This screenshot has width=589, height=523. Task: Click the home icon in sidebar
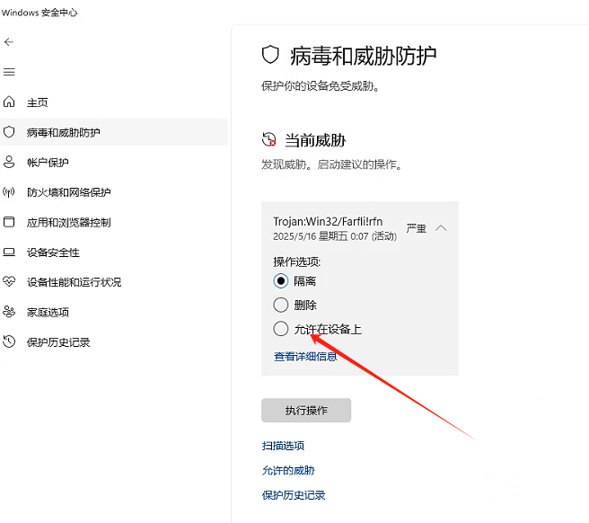9,102
